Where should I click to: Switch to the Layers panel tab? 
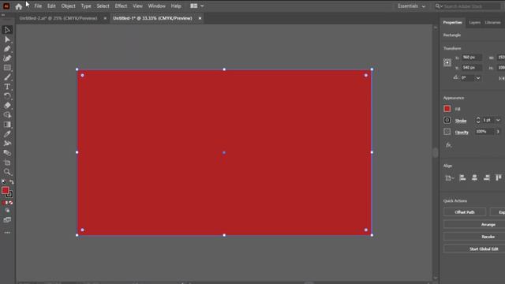point(474,23)
